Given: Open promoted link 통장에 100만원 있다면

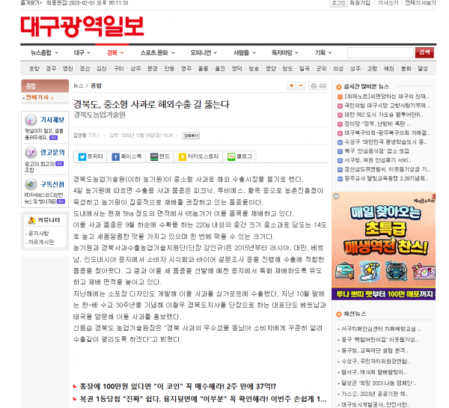Looking at the screenshot, I should click(177, 386).
